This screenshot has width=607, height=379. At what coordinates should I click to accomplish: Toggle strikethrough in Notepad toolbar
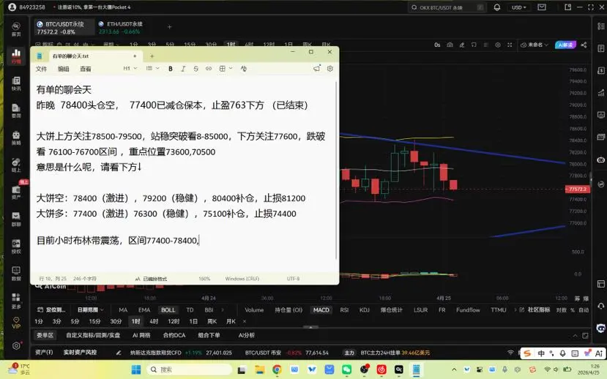pyautogui.click(x=196, y=69)
